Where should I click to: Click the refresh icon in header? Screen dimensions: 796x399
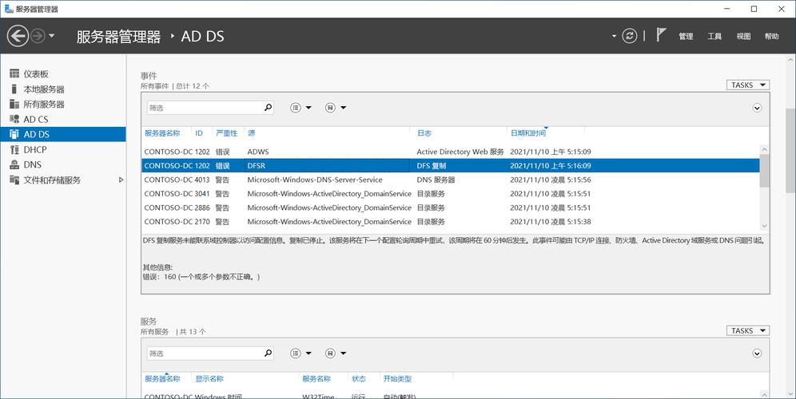[x=631, y=36]
